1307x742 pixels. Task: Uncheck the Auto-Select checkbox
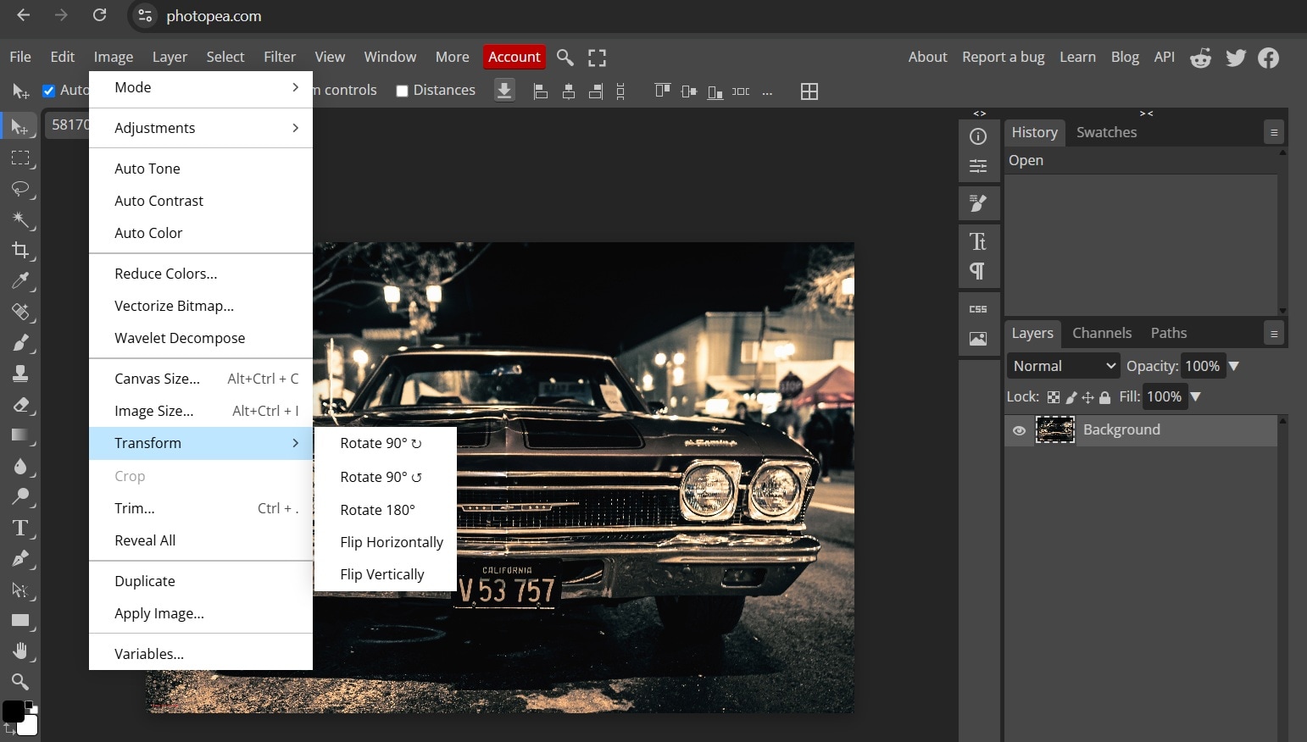[x=49, y=91]
